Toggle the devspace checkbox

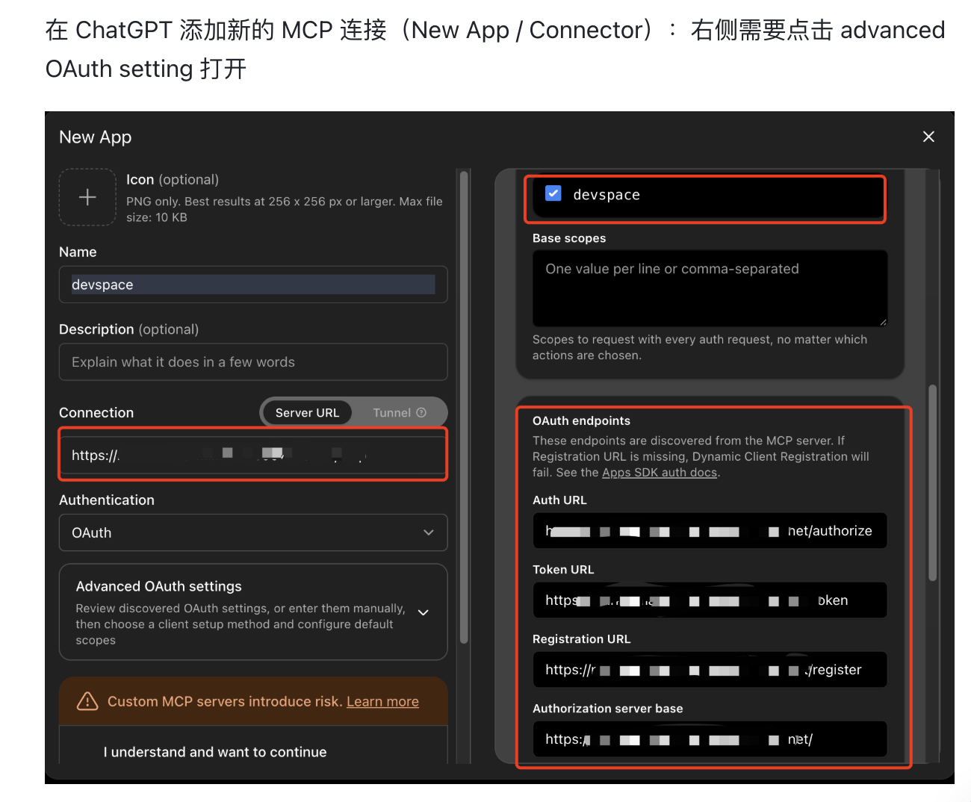pyautogui.click(x=553, y=193)
